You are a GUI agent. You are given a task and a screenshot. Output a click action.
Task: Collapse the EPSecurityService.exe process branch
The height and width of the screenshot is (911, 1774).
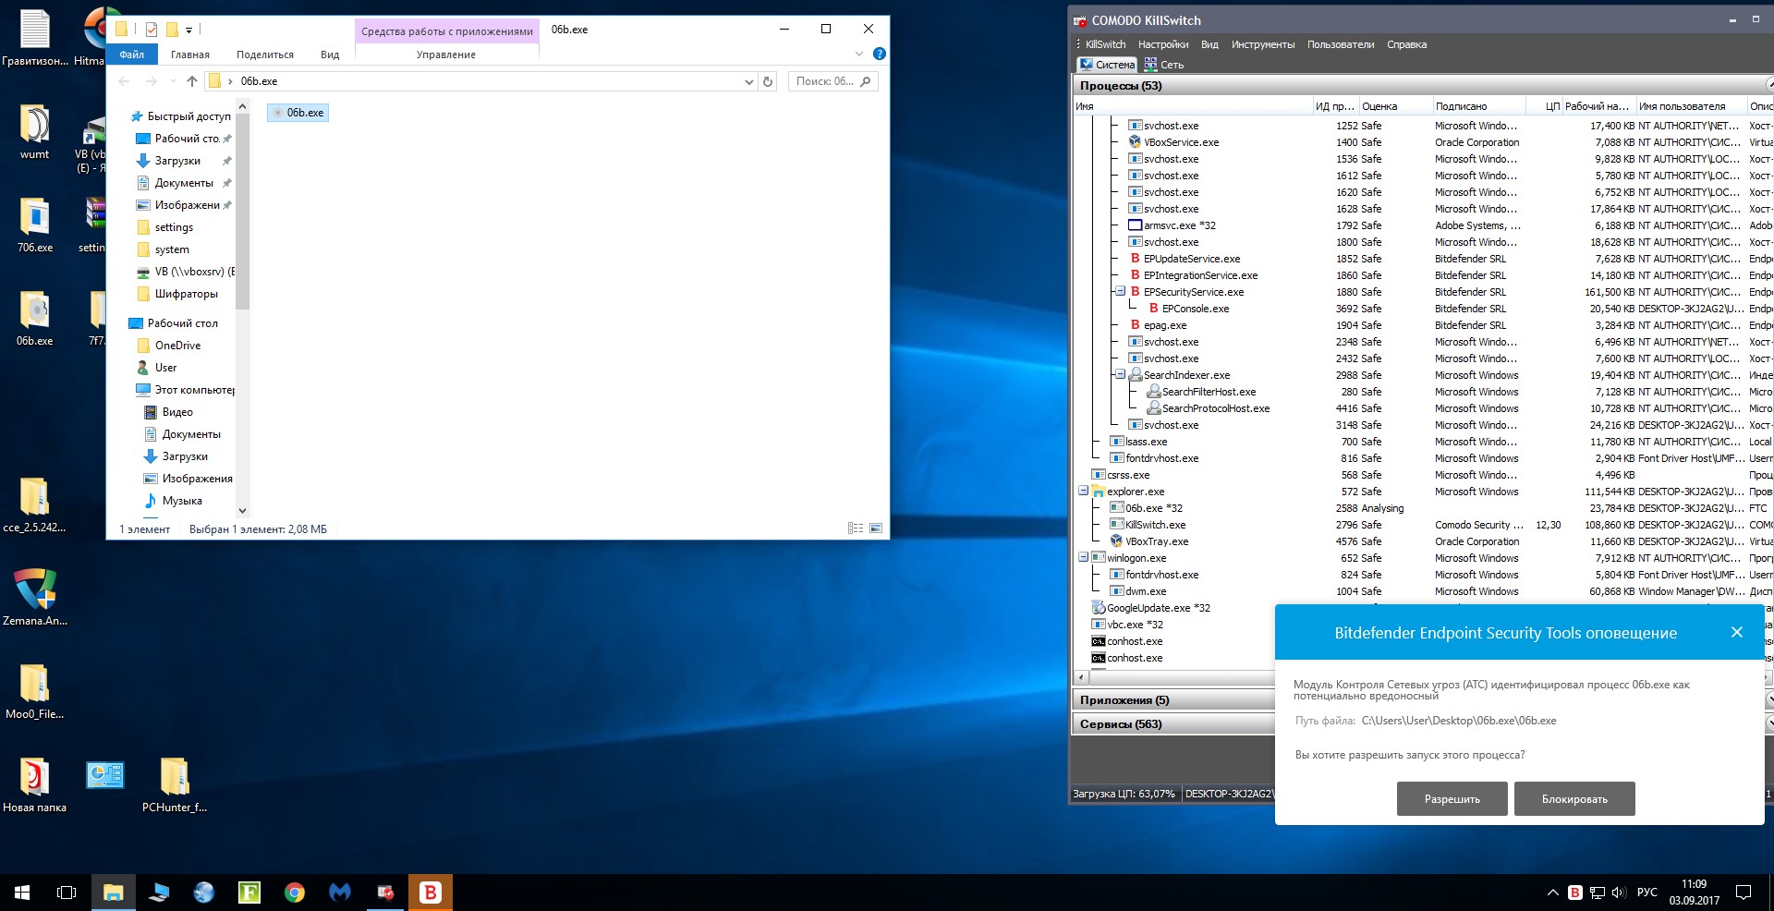coord(1120,292)
